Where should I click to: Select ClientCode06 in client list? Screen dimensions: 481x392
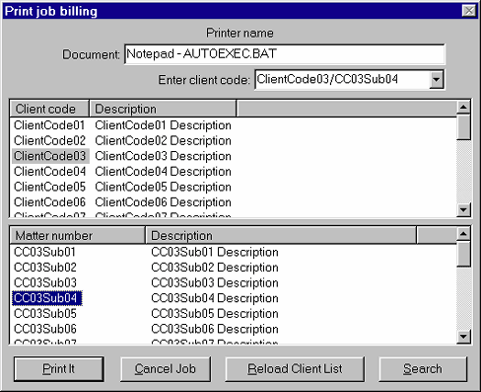pos(49,202)
